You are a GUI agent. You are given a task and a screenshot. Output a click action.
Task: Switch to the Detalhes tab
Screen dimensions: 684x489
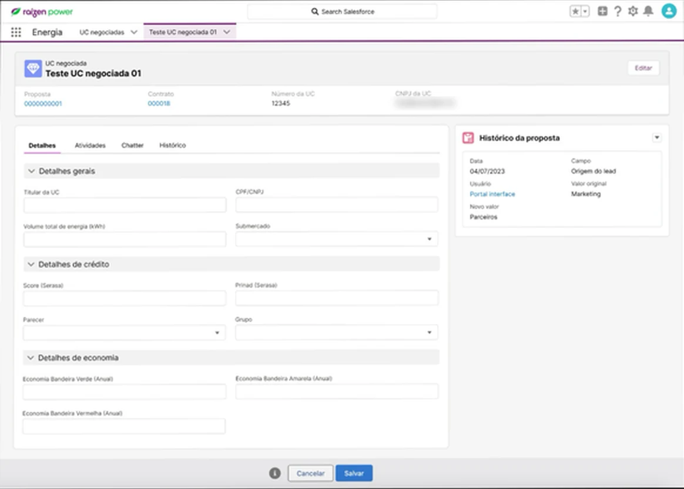tap(42, 146)
